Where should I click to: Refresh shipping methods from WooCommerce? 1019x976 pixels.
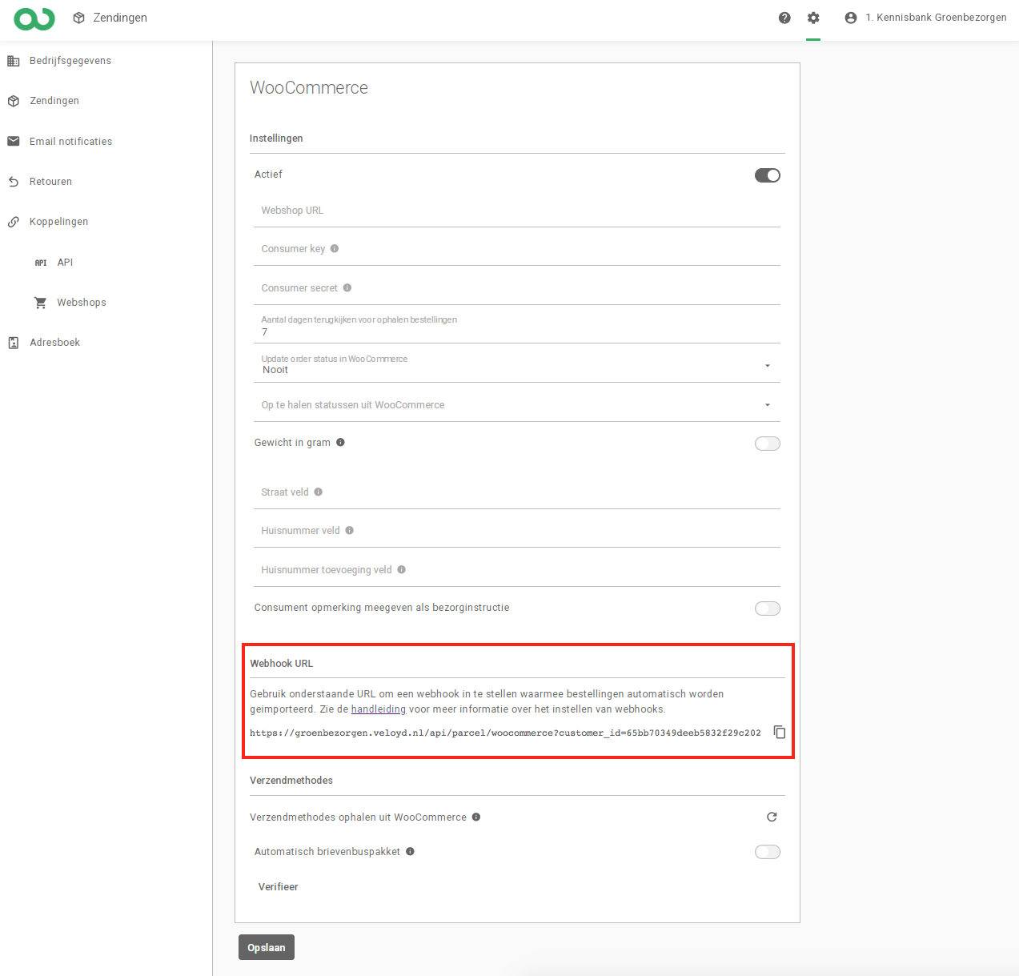pos(772,817)
